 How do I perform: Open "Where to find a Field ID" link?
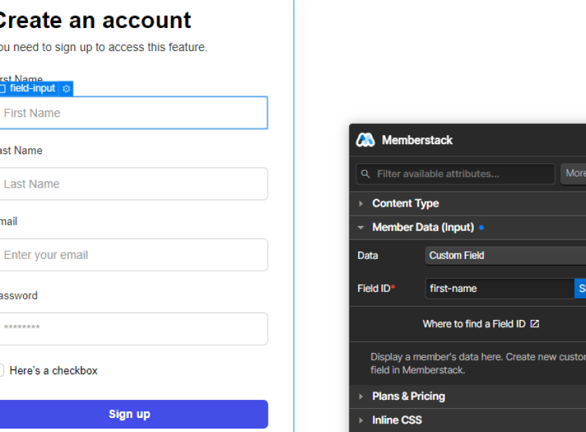(x=481, y=323)
